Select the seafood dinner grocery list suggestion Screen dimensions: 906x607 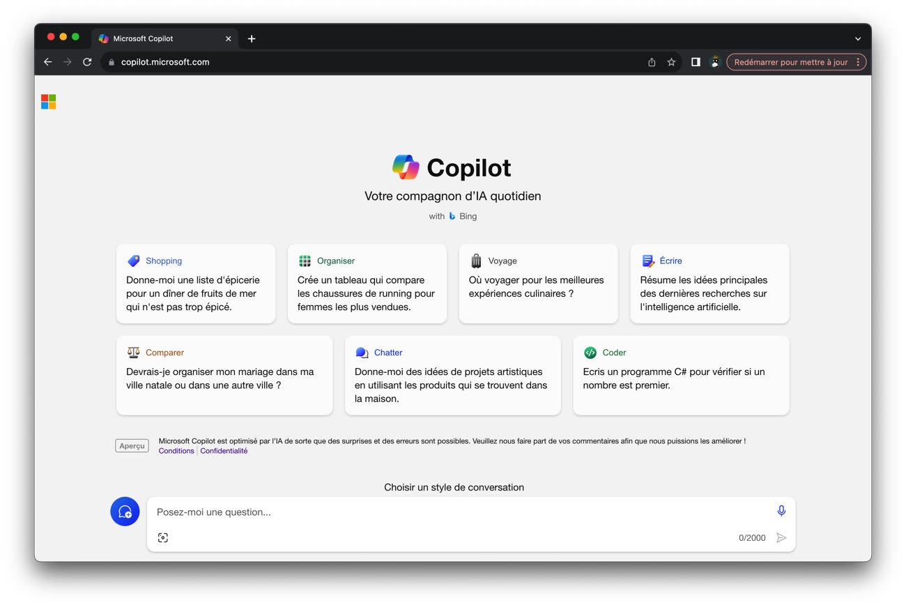(x=196, y=284)
